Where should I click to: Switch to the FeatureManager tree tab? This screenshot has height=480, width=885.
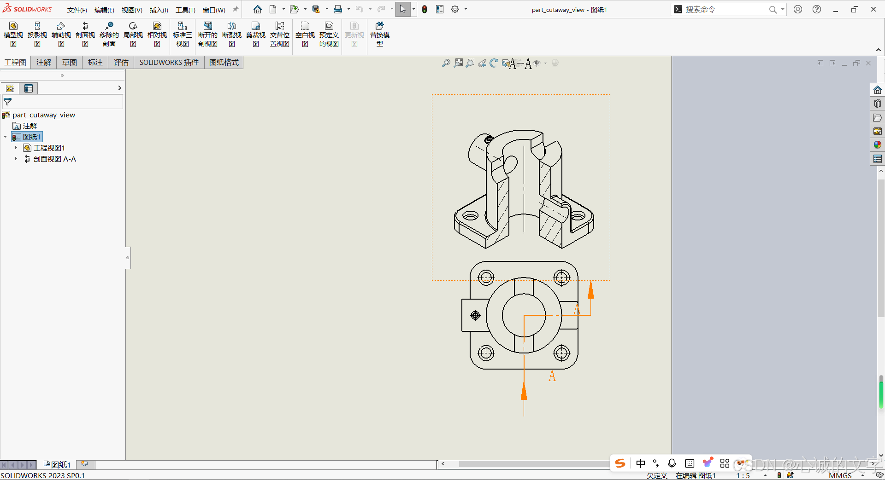click(x=10, y=88)
